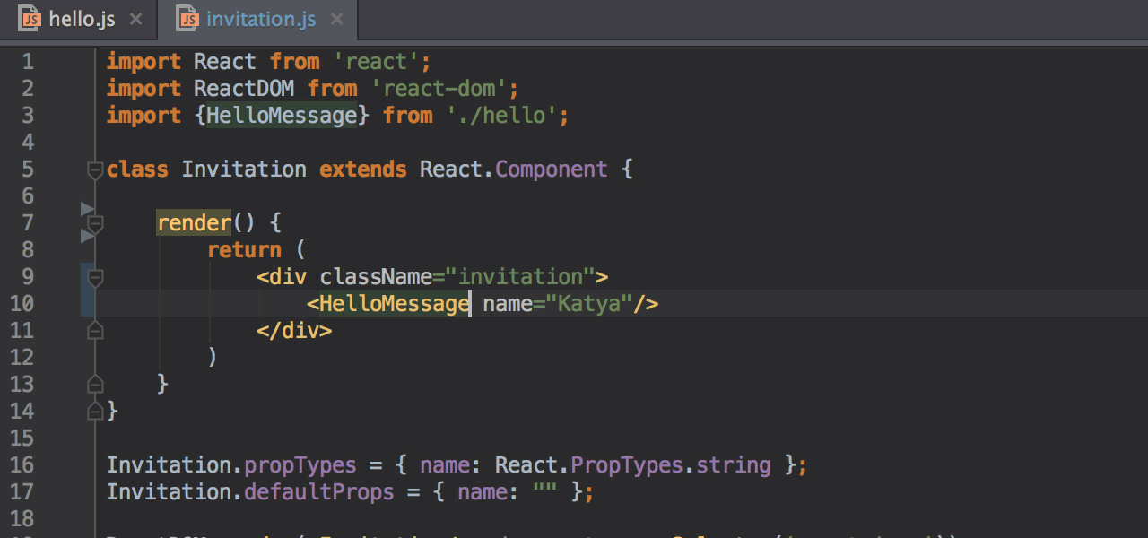Click the class closing fold marker on line 14
This screenshot has height=538, width=1148.
click(95, 412)
